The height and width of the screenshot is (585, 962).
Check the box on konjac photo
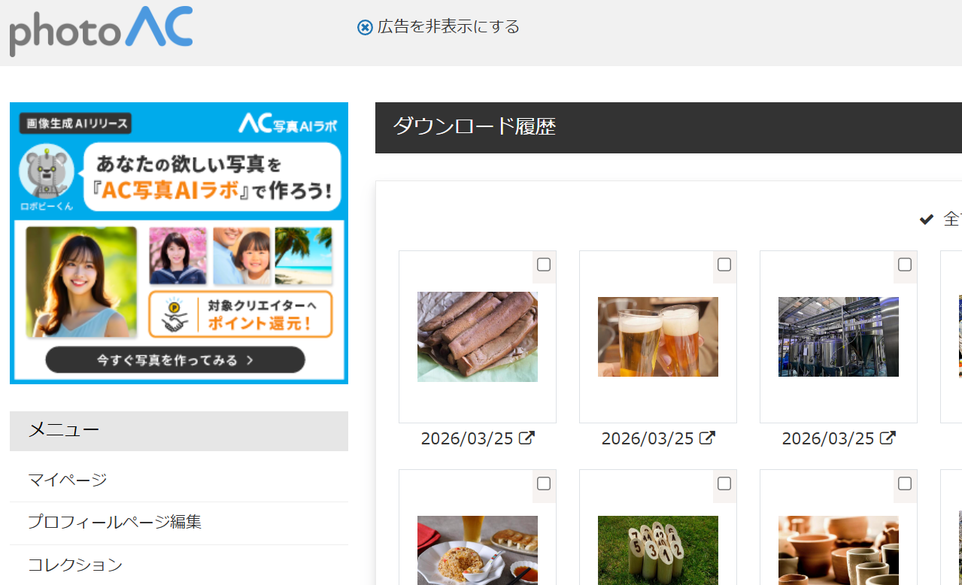tap(544, 265)
